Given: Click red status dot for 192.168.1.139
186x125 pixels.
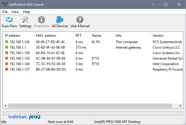Looking at the screenshot, I should (7, 58).
